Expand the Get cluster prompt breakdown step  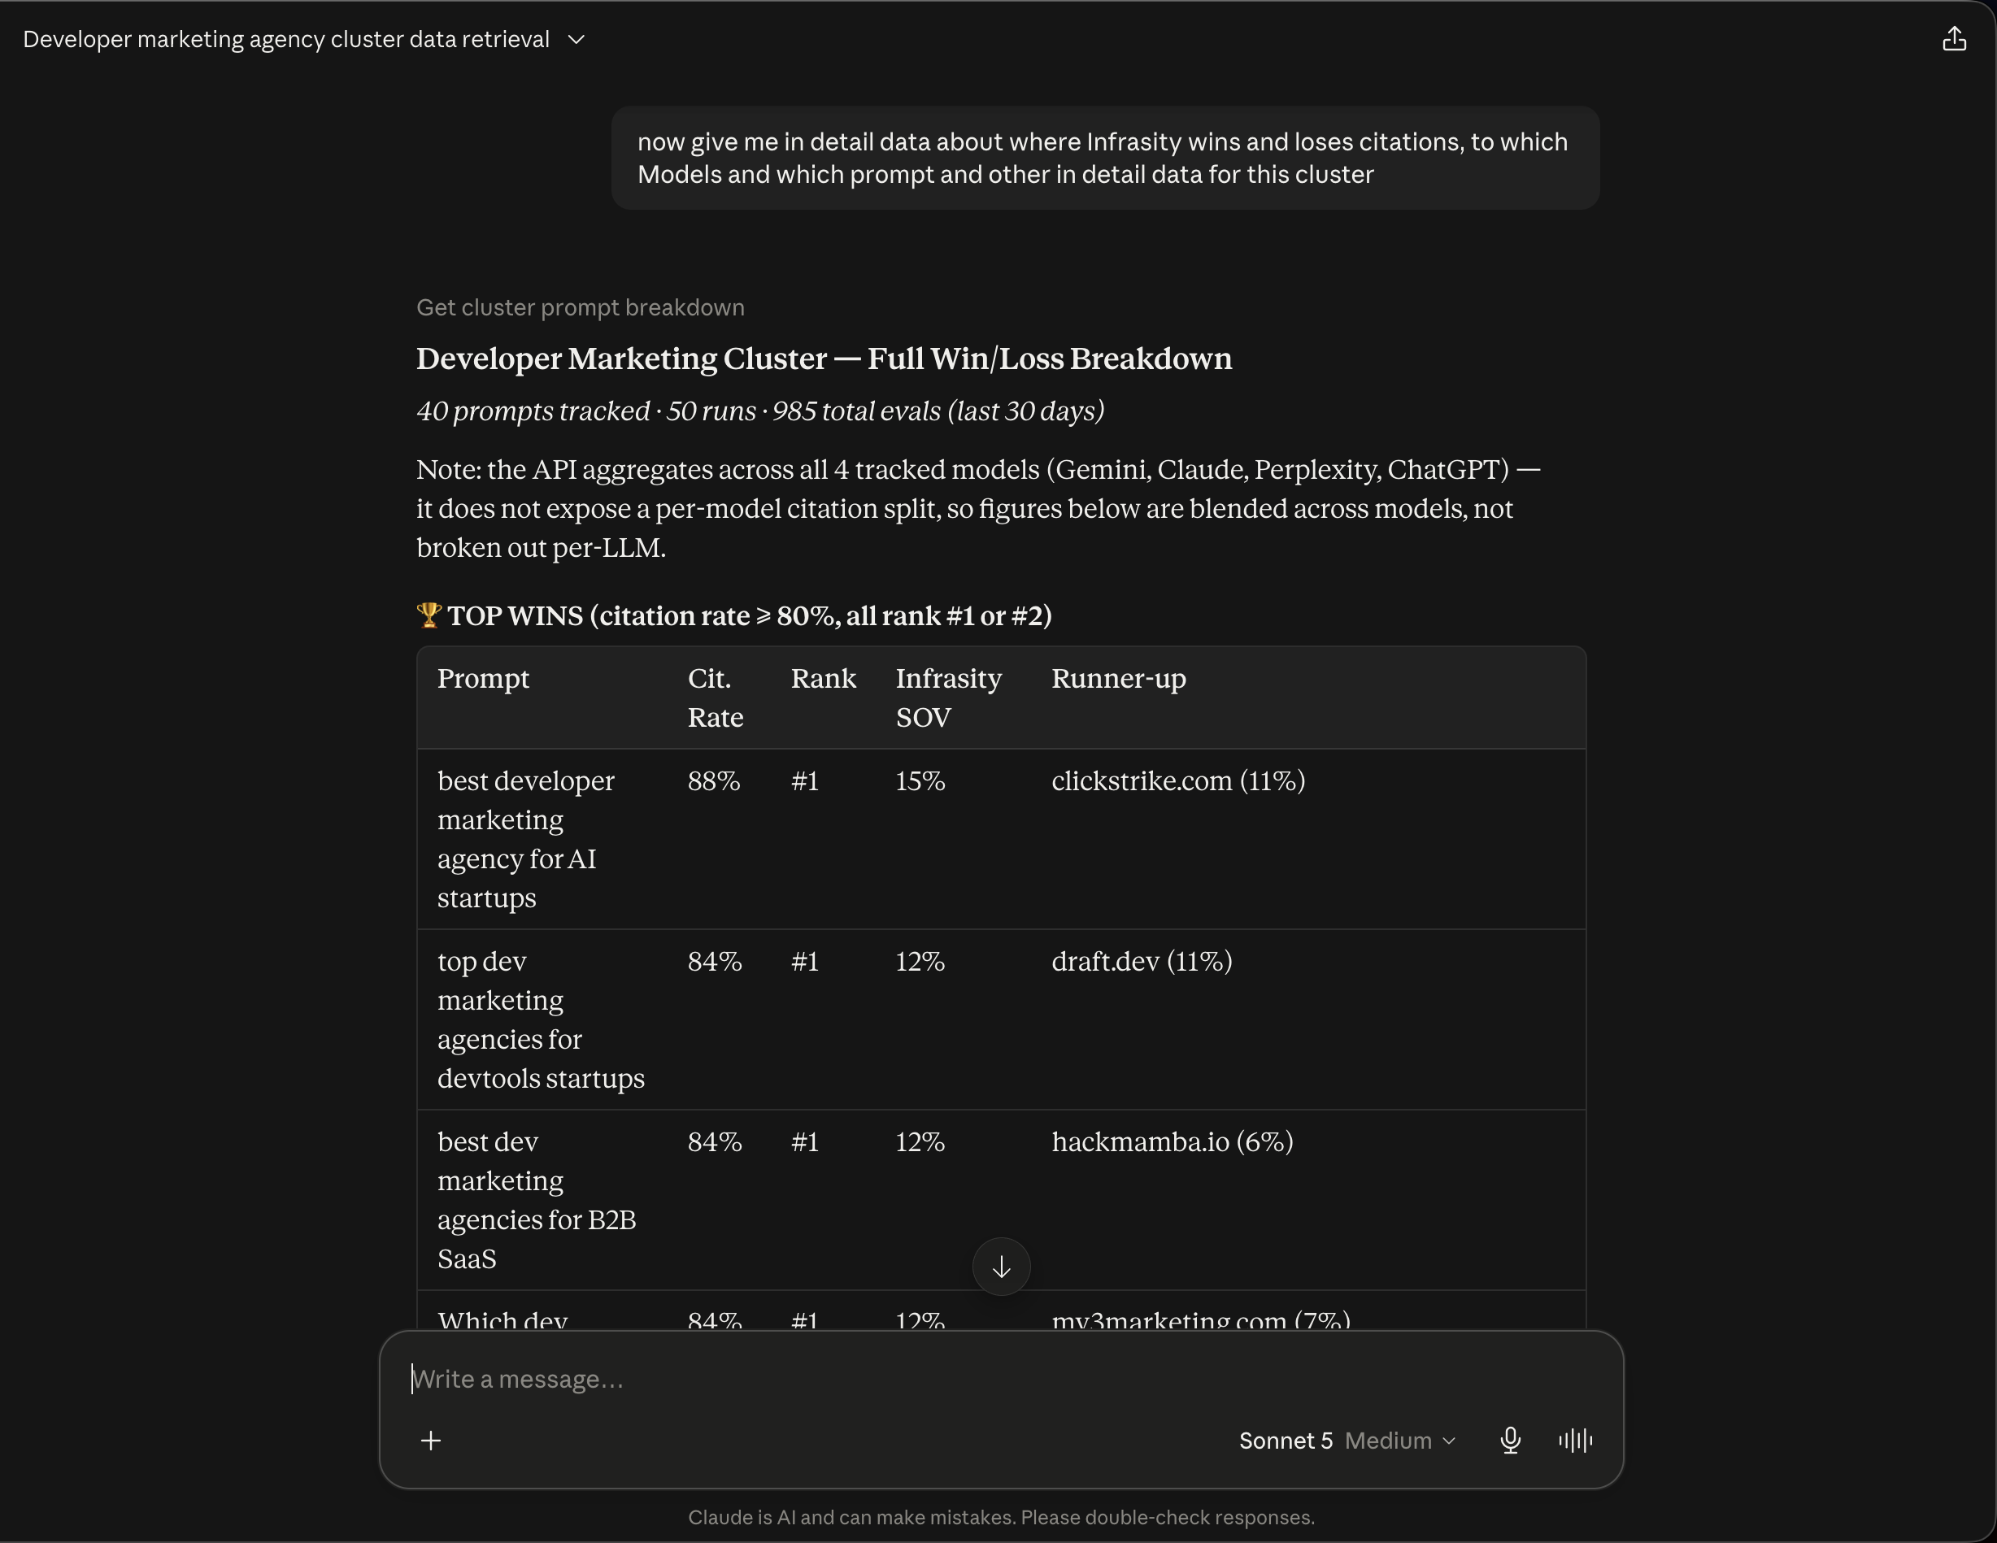581,307
